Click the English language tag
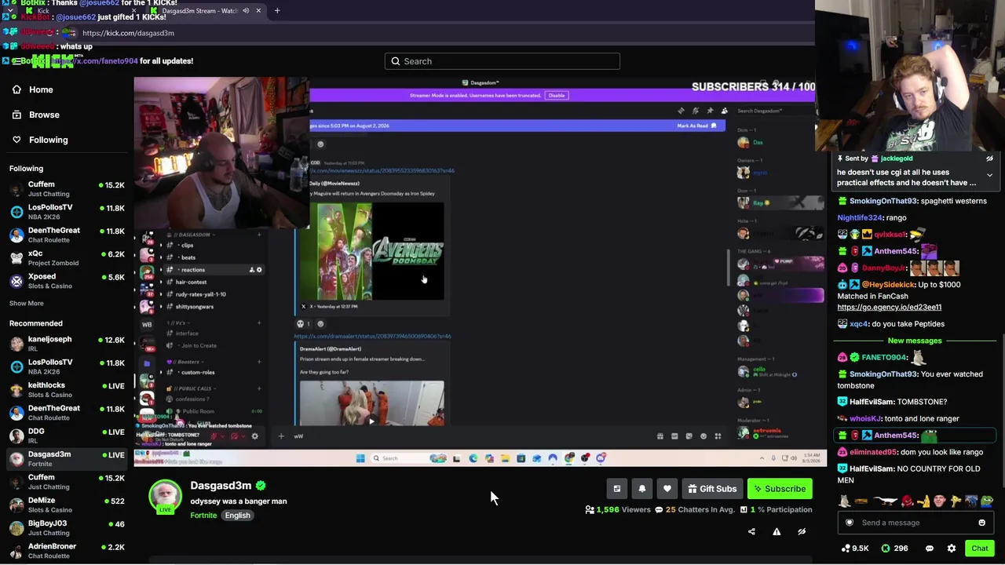The height and width of the screenshot is (565, 1005). click(237, 516)
